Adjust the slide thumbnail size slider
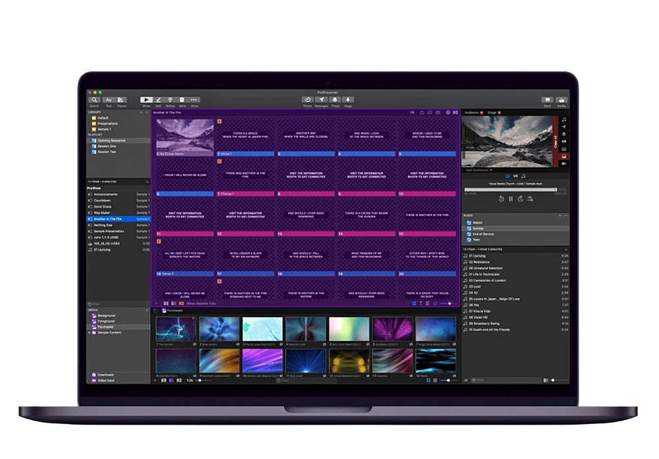The height and width of the screenshot is (459, 659). point(448,303)
